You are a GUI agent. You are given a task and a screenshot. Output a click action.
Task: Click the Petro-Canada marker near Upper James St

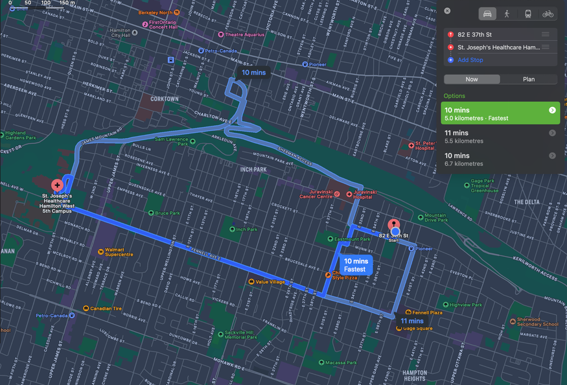coord(71,316)
